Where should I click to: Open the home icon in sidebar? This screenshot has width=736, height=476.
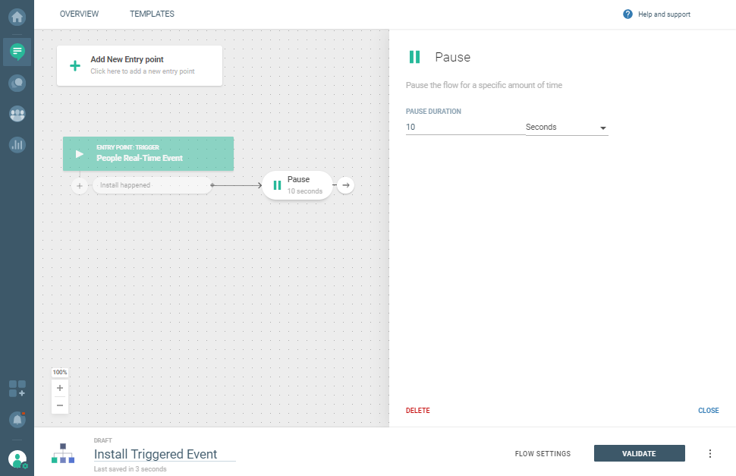pyautogui.click(x=17, y=15)
